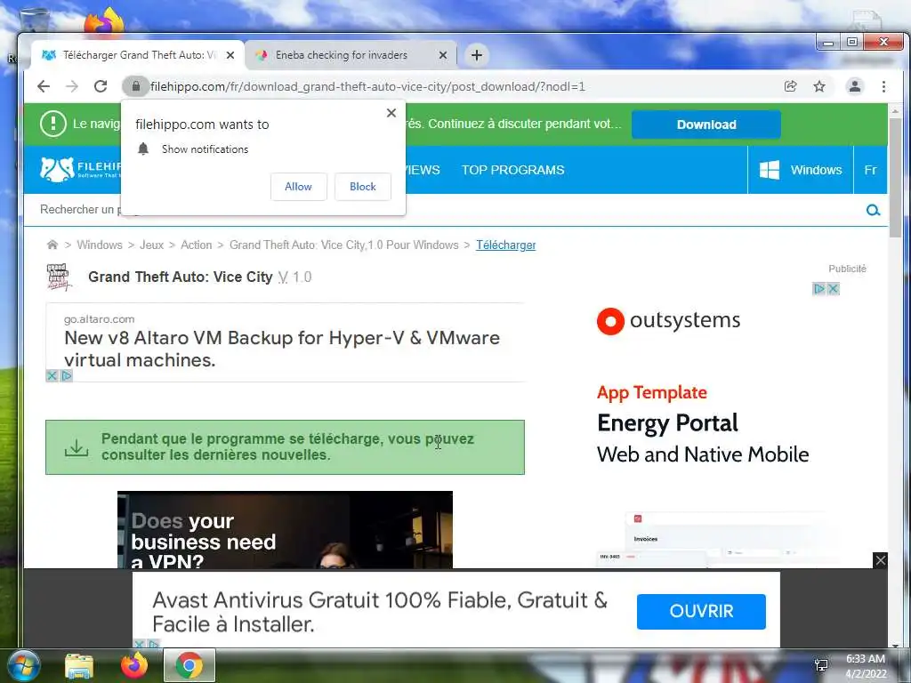
Task: Click the download arrow icon in green notice
Action: tap(77, 447)
